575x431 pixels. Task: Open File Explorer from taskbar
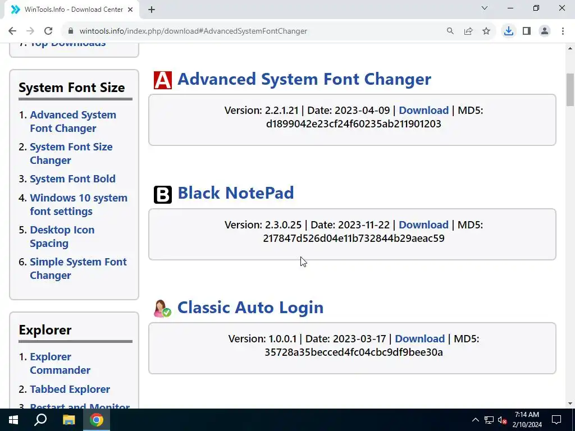pos(69,420)
